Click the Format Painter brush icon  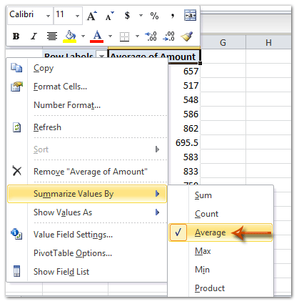click(187, 36)
